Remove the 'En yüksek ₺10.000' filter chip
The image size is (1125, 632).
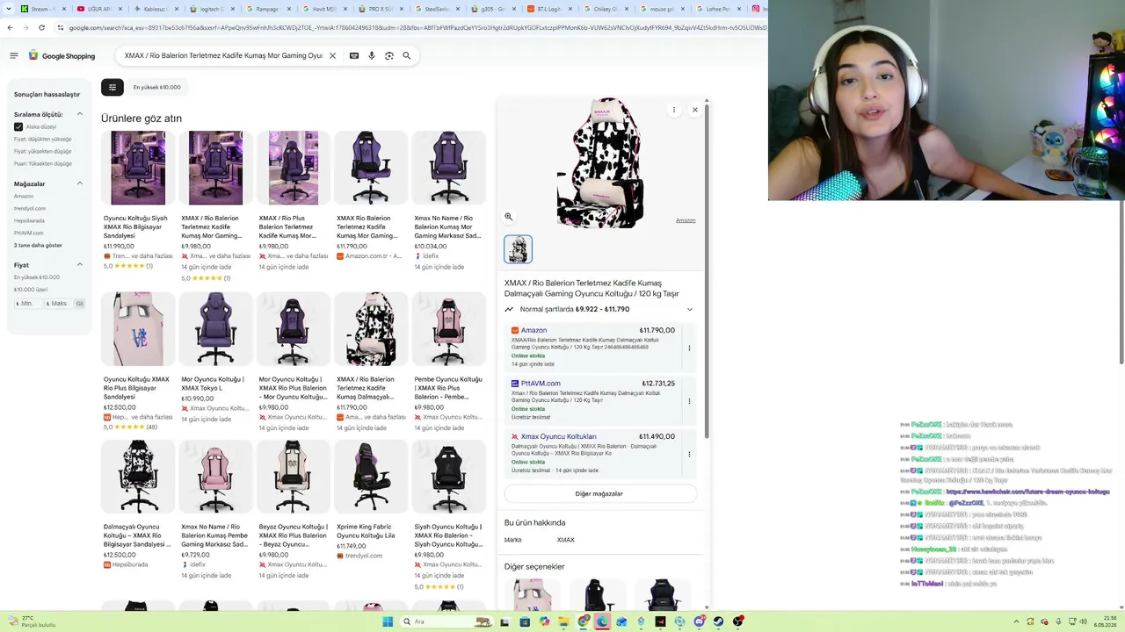click(x=156, y=87)
